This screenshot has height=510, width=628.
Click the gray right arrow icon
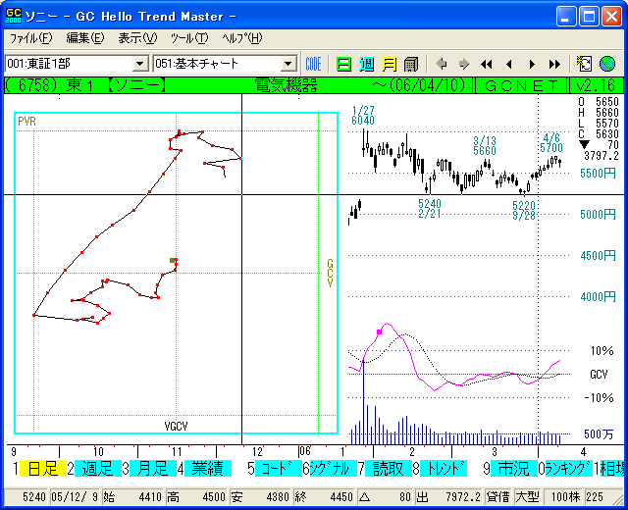tap(464, 64)
